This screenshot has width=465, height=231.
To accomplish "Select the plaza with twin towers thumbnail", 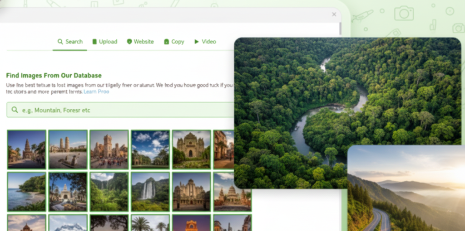I will 68,149.
